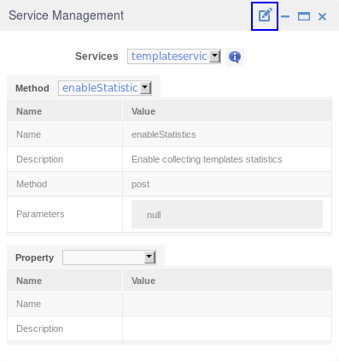Select 'enableStatistics' value cell in Method table
Image resolution: width=339 pixels, height=361 pixels.
click(x=227, y=134)
